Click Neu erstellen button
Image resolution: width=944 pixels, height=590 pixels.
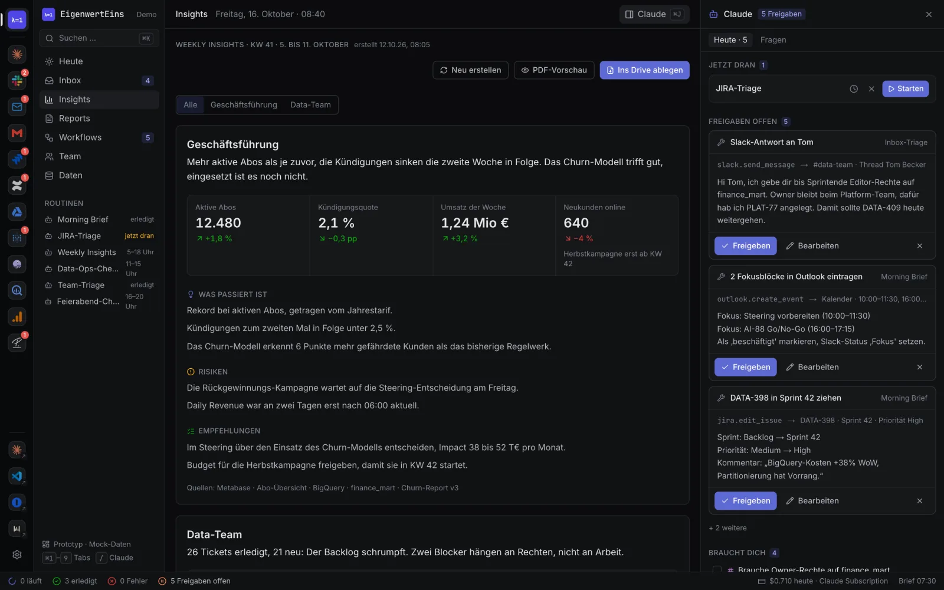click(470, 70)
